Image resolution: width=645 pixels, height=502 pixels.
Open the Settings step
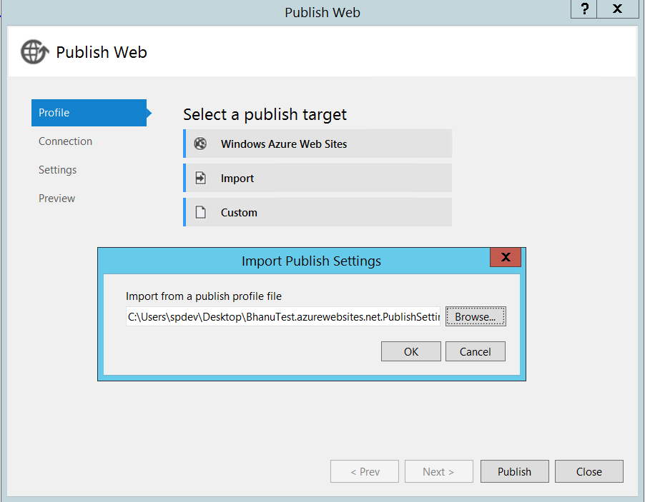(x=58, y=170)
